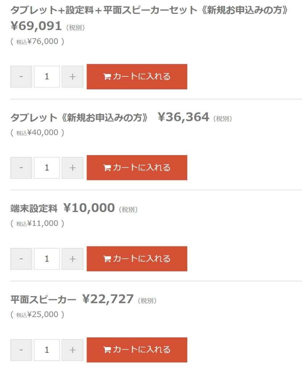The width and height of the screenshot is (302, 371).
Task: Increase quantity of ¥36,364 tablet
Action: pos(72,167)
